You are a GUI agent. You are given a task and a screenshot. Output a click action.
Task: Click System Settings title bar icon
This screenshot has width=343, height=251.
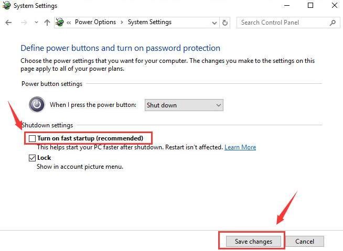coord(7,5)
